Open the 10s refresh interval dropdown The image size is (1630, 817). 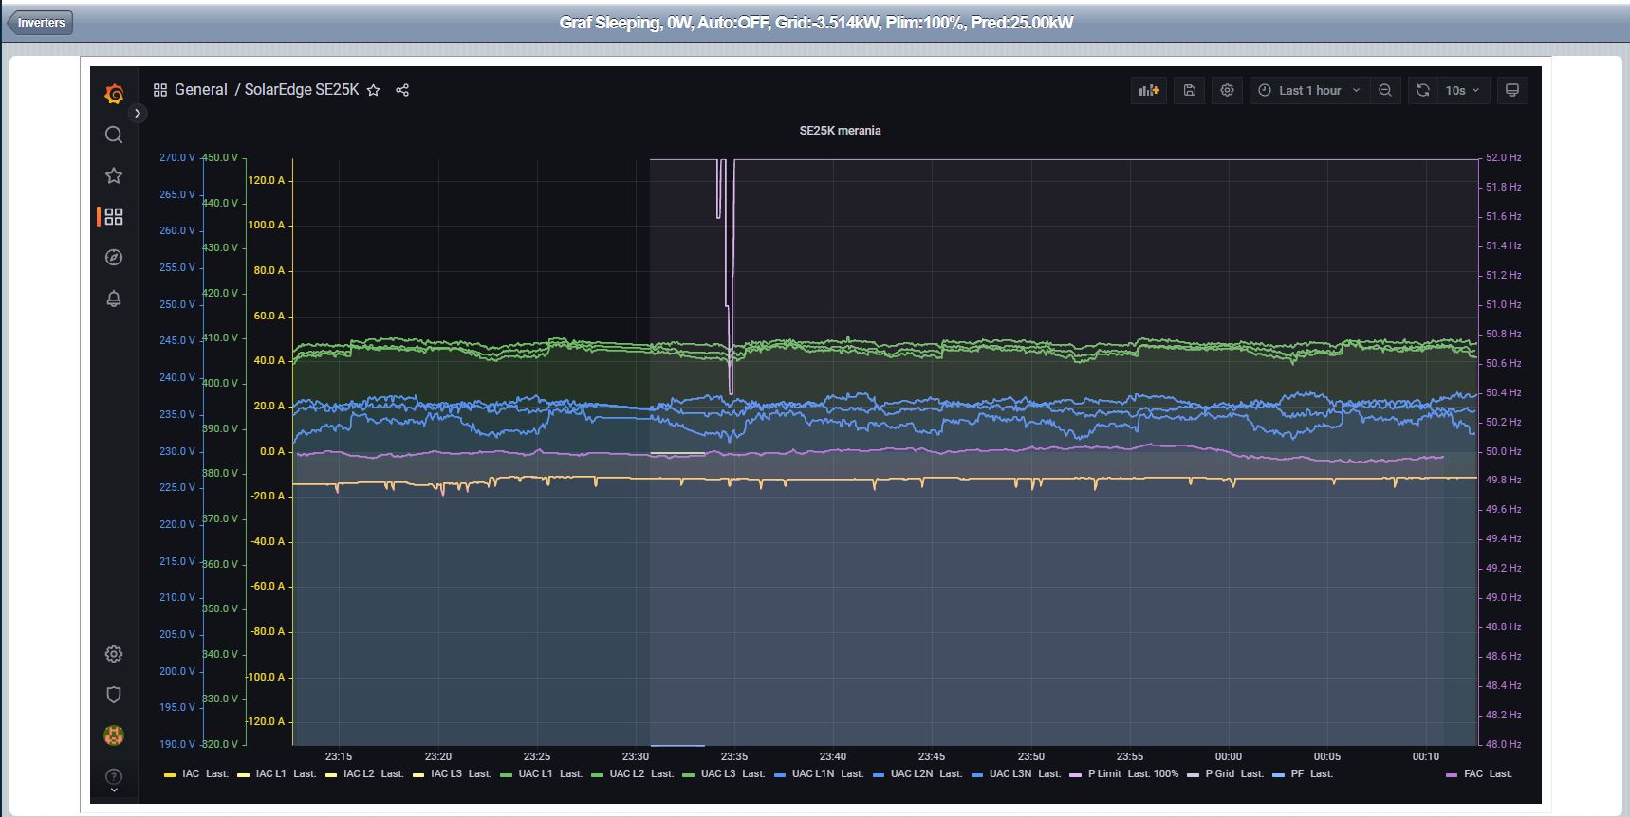1462,90
